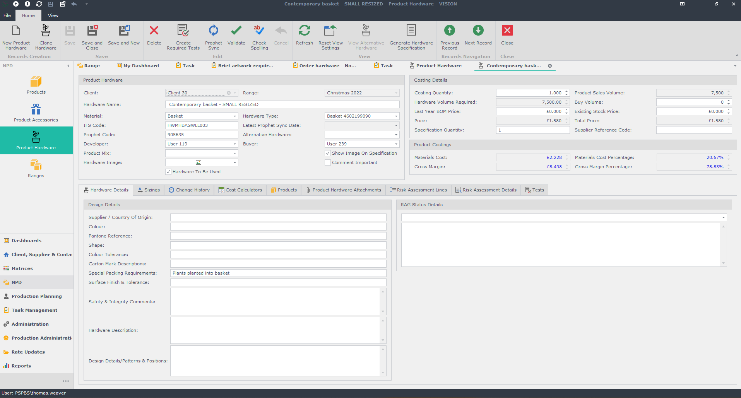The image size is (741, 398).
Task: Go to Previous Record
Action: click(x=450, y=37)
